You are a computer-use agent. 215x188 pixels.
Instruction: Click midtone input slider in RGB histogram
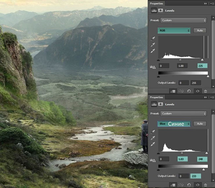[x=180, y=60]
